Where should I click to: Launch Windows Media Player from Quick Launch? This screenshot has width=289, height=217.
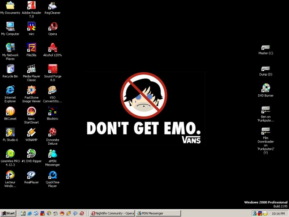click(x=49, y=213)
